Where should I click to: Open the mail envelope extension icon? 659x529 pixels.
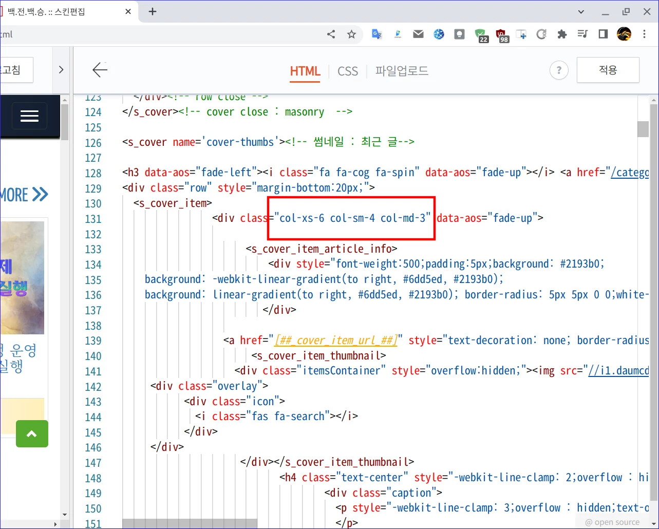click(418, 34)
